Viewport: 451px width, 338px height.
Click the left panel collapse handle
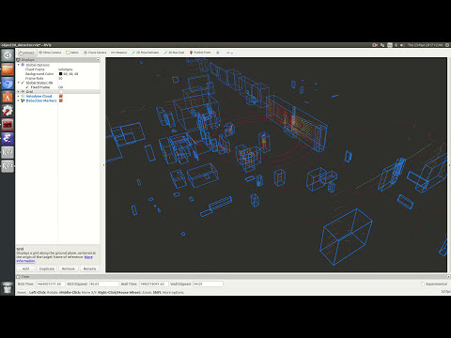coord(103,165)
